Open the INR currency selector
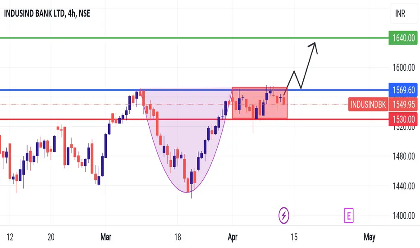Viewport: 420px width, 248px height. pos(400,14)
